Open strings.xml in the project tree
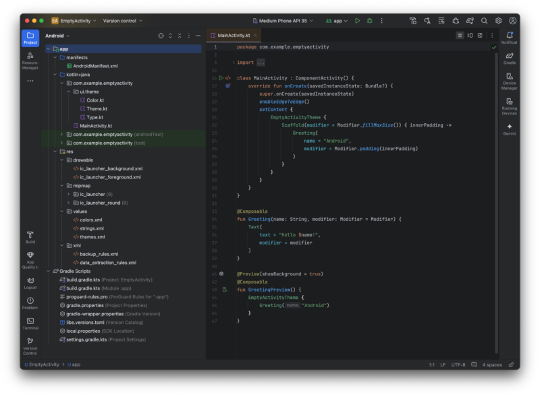This screenshot has height=396, width=540. [x=91, y=228]
